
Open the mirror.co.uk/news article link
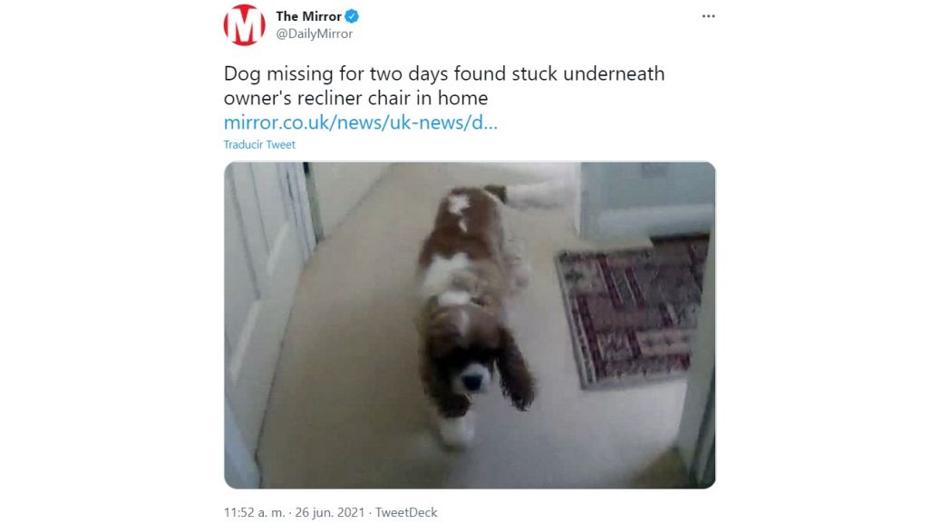[x=361, y=122]
